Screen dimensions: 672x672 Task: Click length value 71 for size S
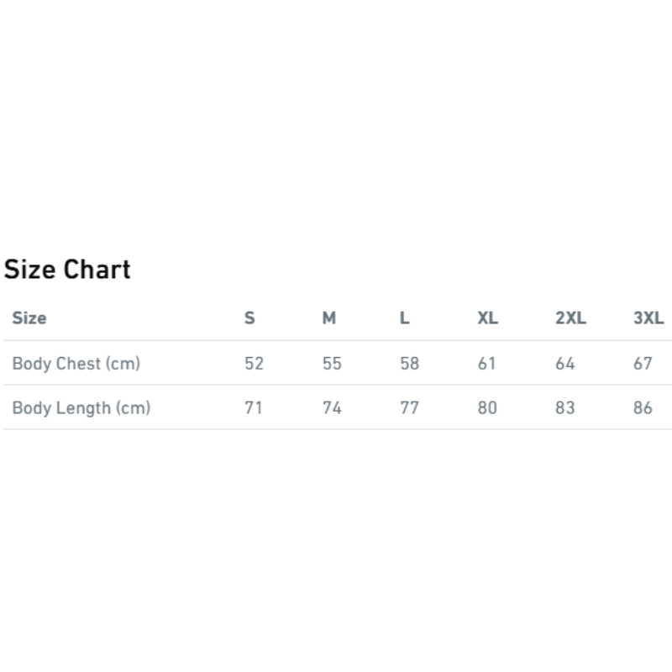(254, 407)
